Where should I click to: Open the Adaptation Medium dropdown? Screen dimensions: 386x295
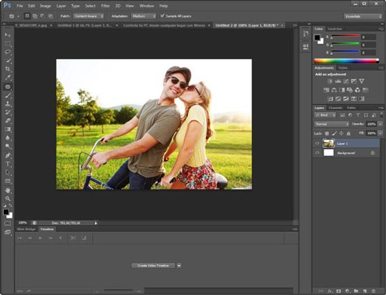[143, 15]
